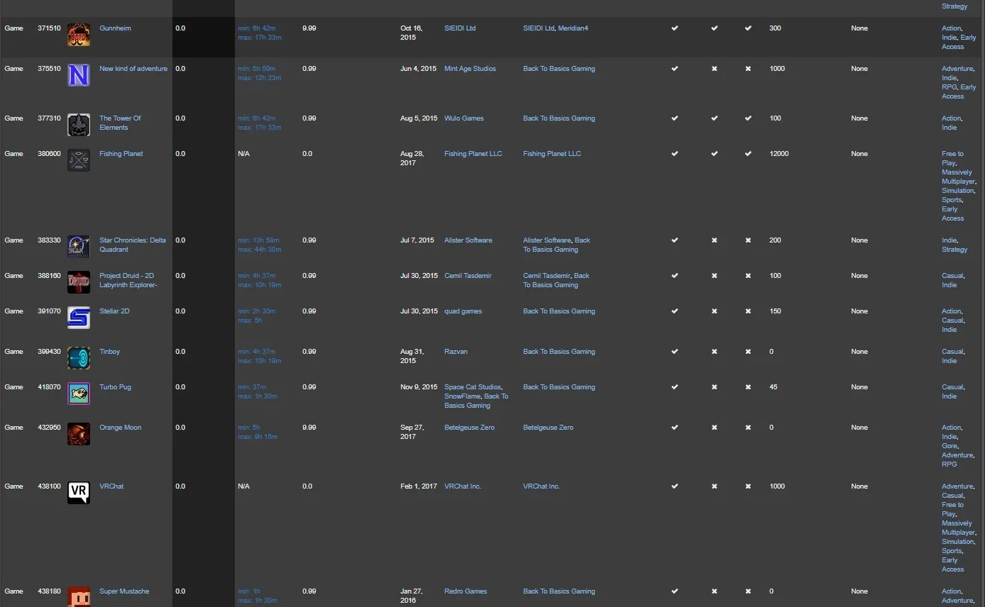Click the Orange Moon game icon
Screen dimensions: 985x607
pos(79,434)
